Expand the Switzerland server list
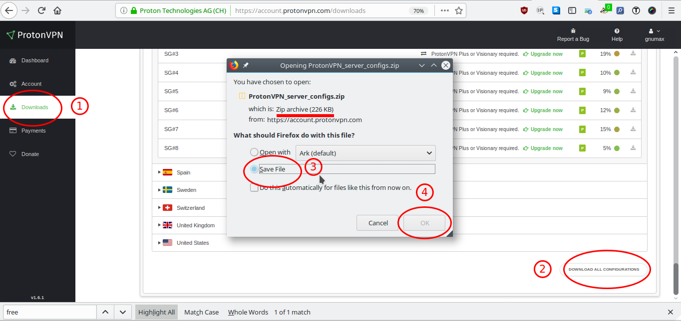Screen dimensions: 681x321 pyautogui.click(x=160, y=208)
